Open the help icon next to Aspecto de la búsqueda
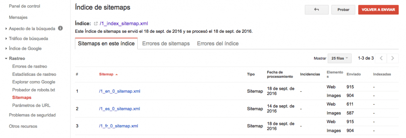The width and height of the screenshot is (406, 138). pyautogui.click(x=60, y=28)
